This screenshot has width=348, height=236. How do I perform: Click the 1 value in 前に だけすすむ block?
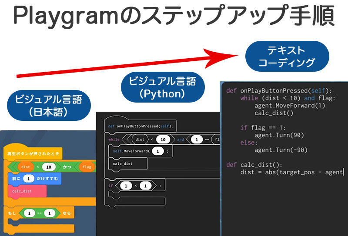pyautogui.click(x=28, y=179)
